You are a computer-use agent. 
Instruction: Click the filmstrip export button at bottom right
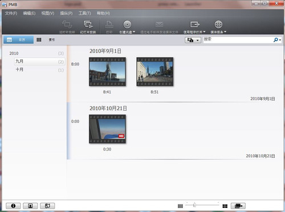point(238,206)
